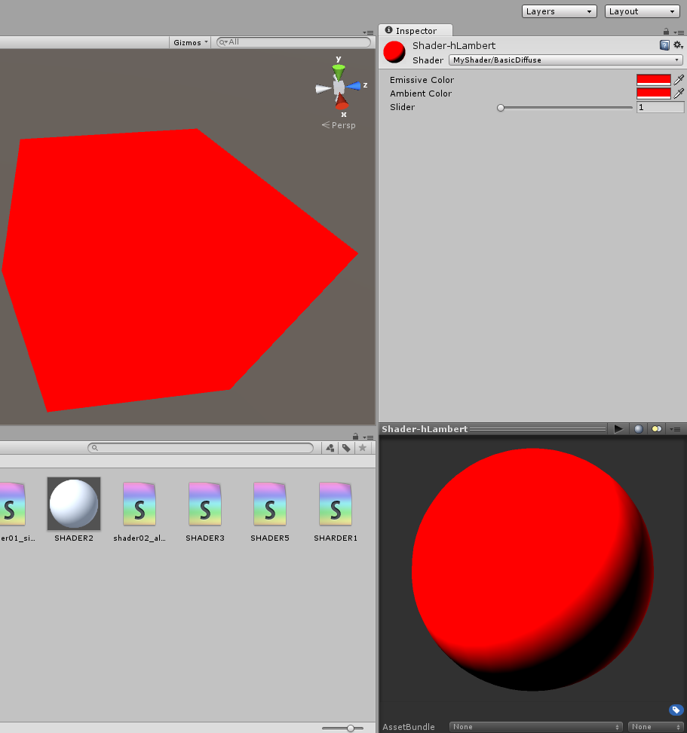Image resolution: width=687 pixels, height=733 pixels.
Task: Click the green Y axis cone of the gizmo
Action: (x=339, y=72)
